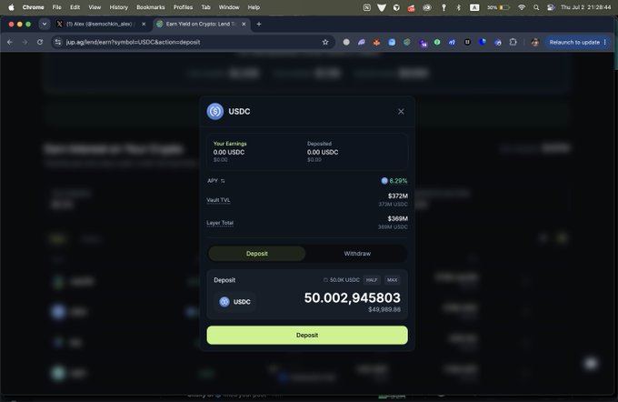618x402 pixels.
Task: Open a new browser tab
Action: (x=259, y=24)
